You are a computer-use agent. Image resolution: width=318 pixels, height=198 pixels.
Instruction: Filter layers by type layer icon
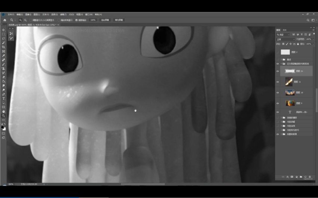[x=302, y=35]
